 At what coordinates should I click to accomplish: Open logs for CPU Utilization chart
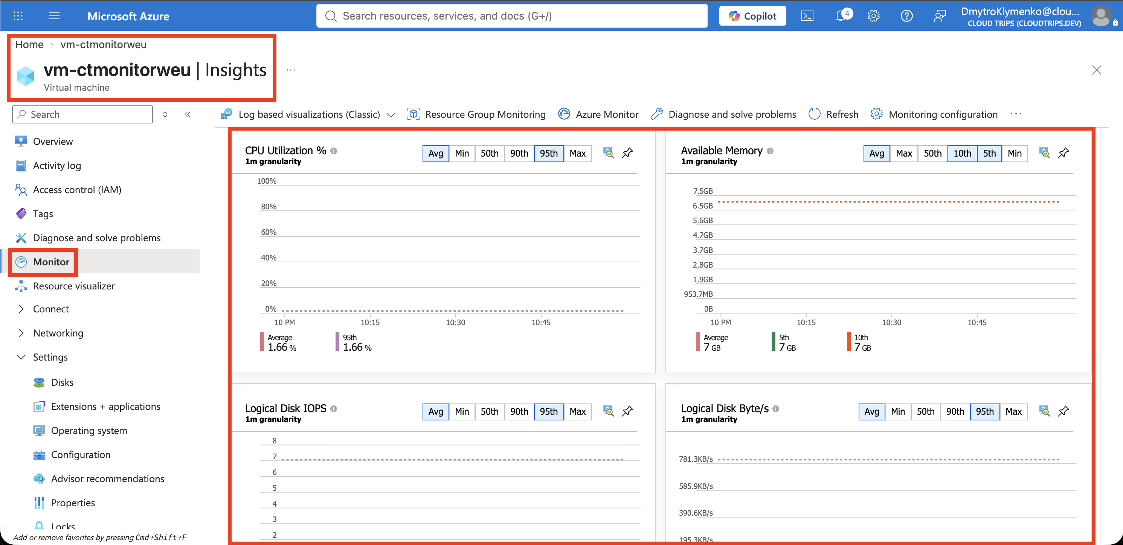point(608,153)
